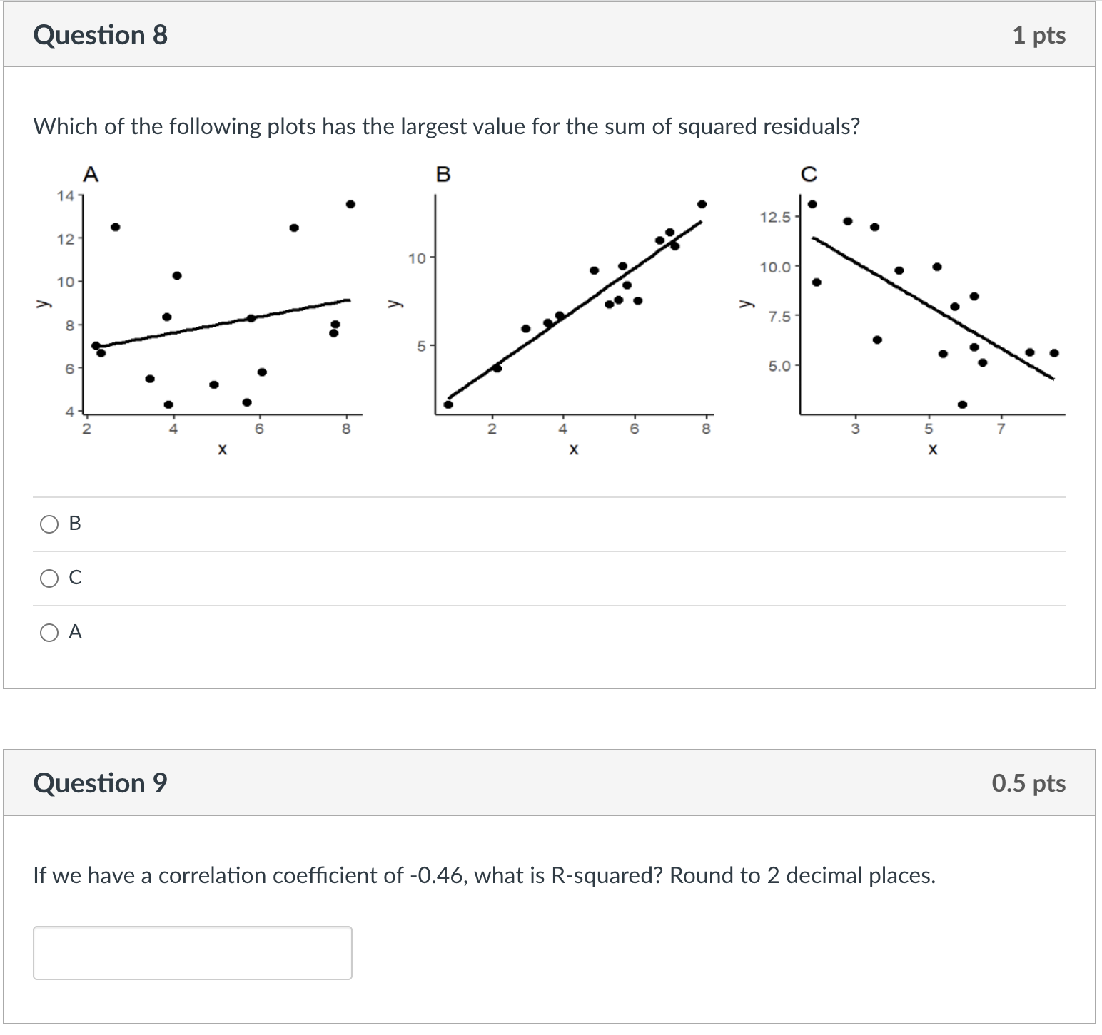This screenshot has height=1035, width=1102.
Task: Click the '0.5 pts' label on Question 9
Action: tap(1029, 782)
